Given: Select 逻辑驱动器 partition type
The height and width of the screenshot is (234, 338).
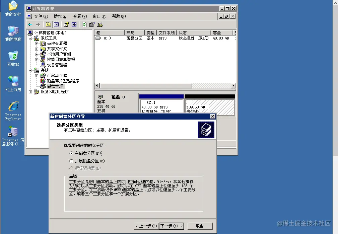Looking at the screenshot, I should [71, 168].
